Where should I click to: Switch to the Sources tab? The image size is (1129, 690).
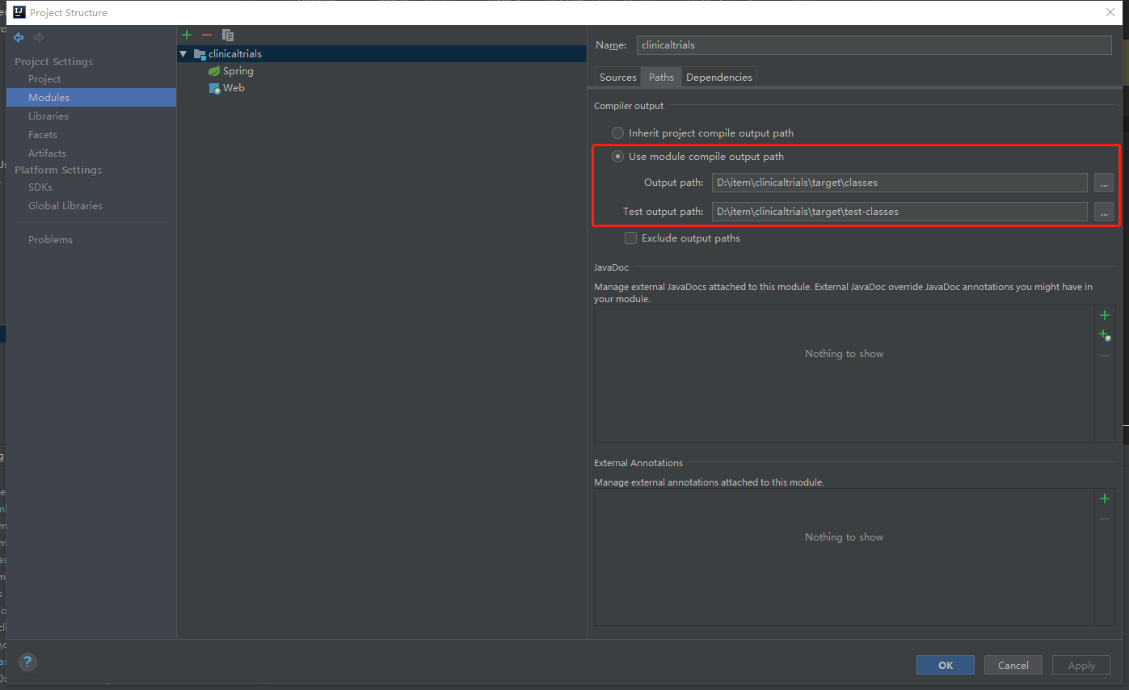point(618,77)
